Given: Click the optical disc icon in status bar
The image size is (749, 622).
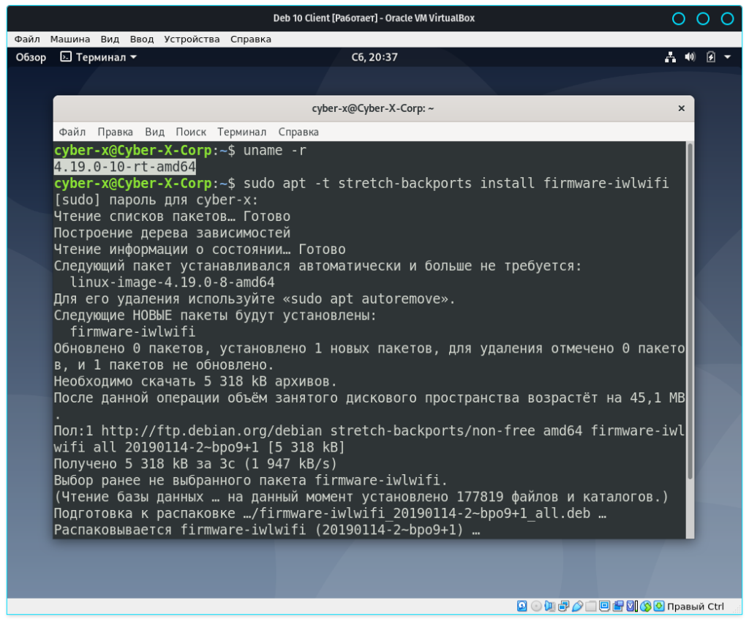Looking at the screenshot, I should tap(536, 606).
